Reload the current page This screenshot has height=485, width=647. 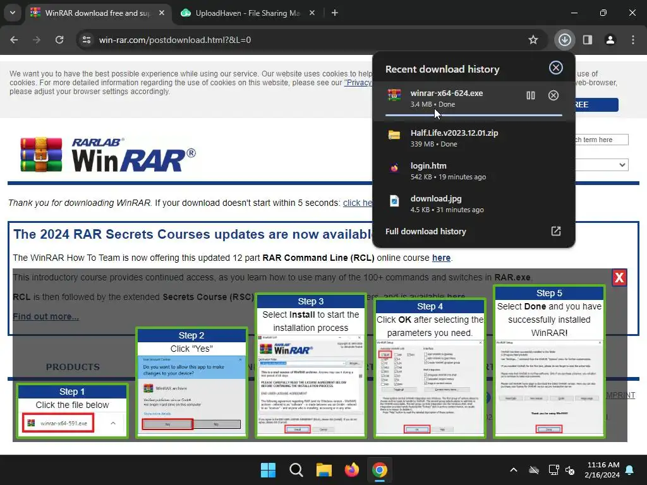59,40
